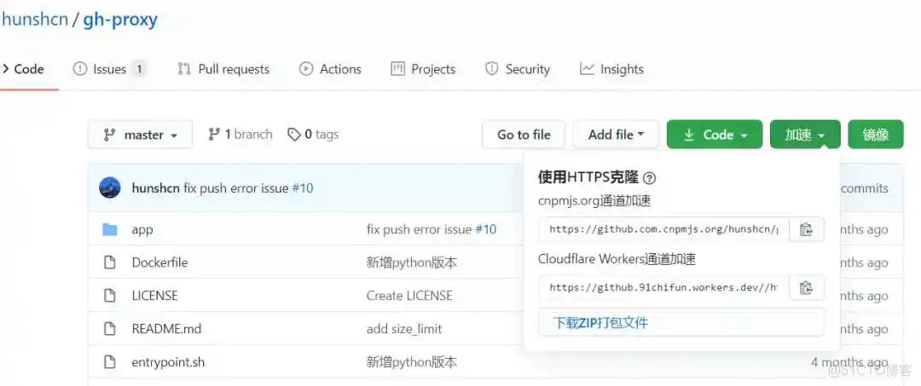Copy the cnpmjs.org clone URL
This screenshot has width=921, height=386.
tap(807, 229)
